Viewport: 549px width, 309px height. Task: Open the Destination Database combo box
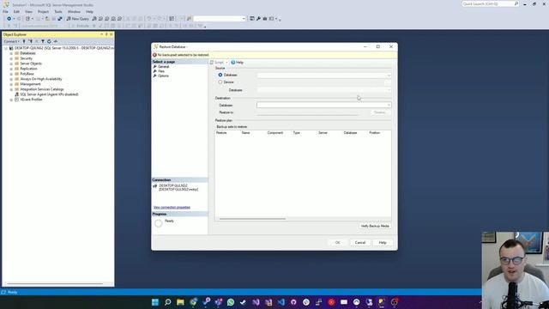point(324,105)
